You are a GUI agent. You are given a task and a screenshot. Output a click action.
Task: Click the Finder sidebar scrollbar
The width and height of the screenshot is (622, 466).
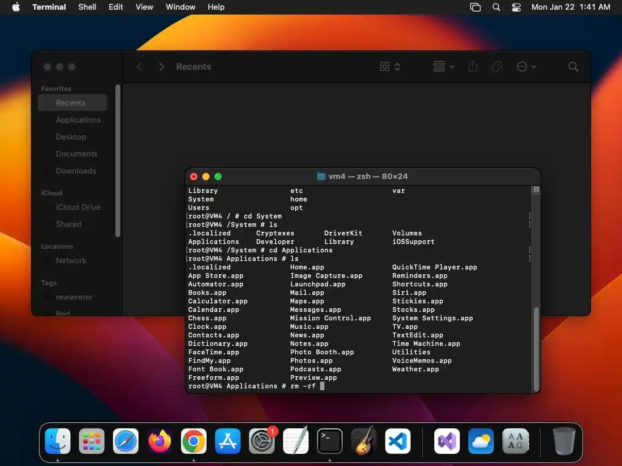coord(117,160)
